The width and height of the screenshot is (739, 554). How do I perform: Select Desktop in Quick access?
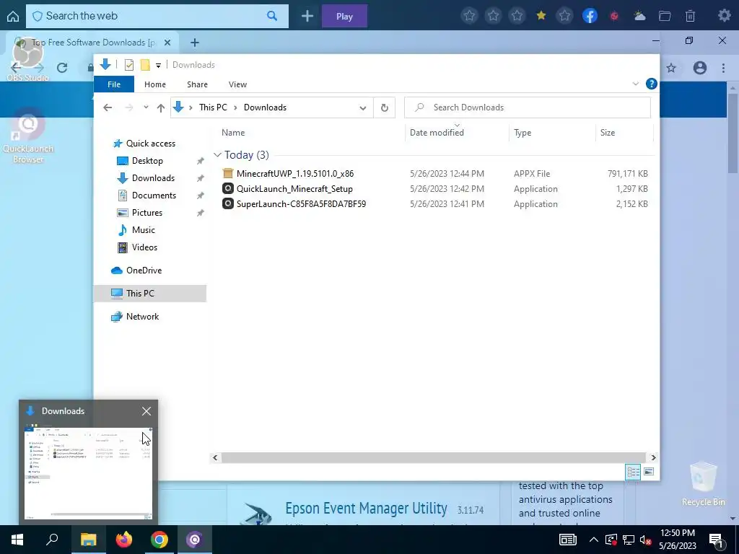[x=147, y=161]
